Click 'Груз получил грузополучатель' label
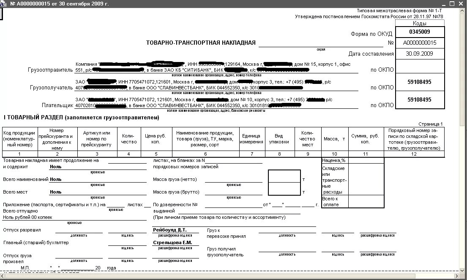The height and width of the screenshot is (280, 467). 225,252
